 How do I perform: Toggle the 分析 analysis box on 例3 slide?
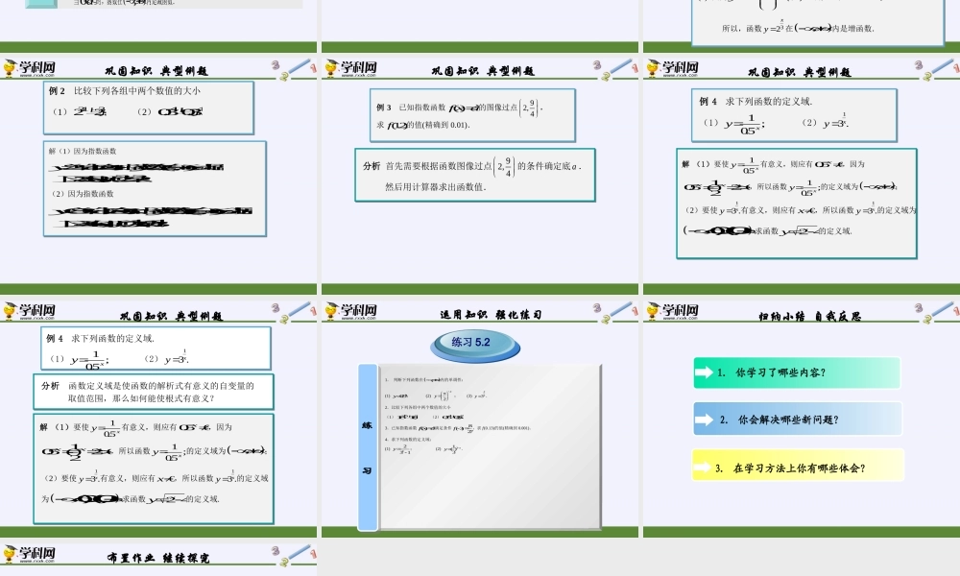click(x=475, y=174)
